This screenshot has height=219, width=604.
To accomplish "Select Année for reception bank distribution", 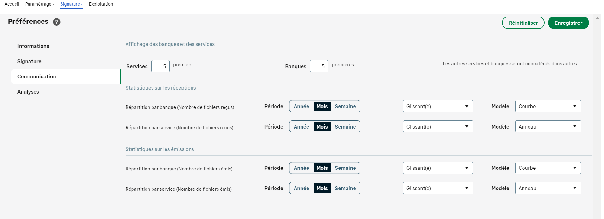I will [301, 106].
